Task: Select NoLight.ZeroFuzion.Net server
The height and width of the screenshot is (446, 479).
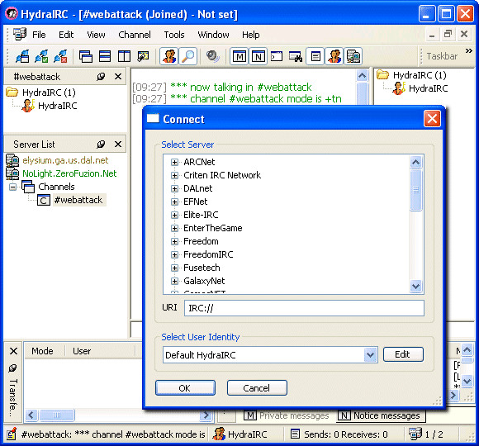Action: point(69,173)
